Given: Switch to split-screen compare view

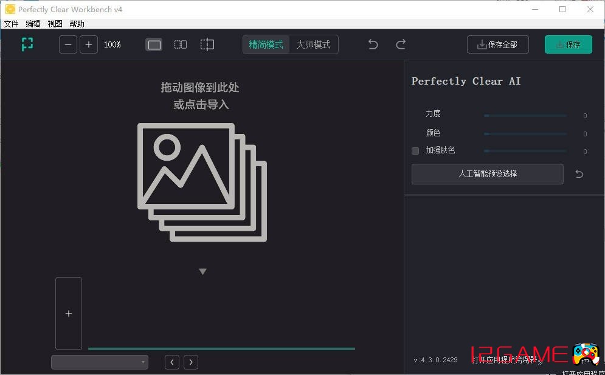Looking at the screenshot, I should coord(207,44).
